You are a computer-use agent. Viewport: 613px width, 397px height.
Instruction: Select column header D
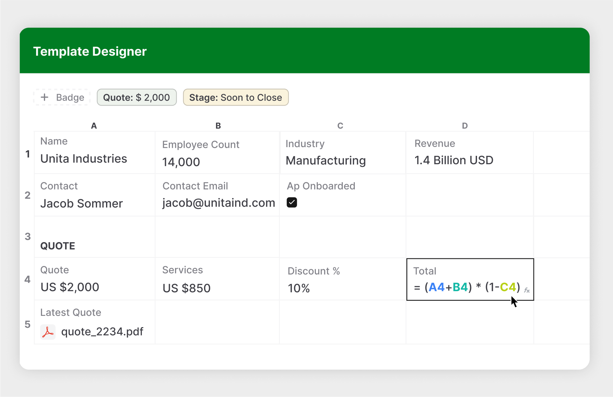465,126
